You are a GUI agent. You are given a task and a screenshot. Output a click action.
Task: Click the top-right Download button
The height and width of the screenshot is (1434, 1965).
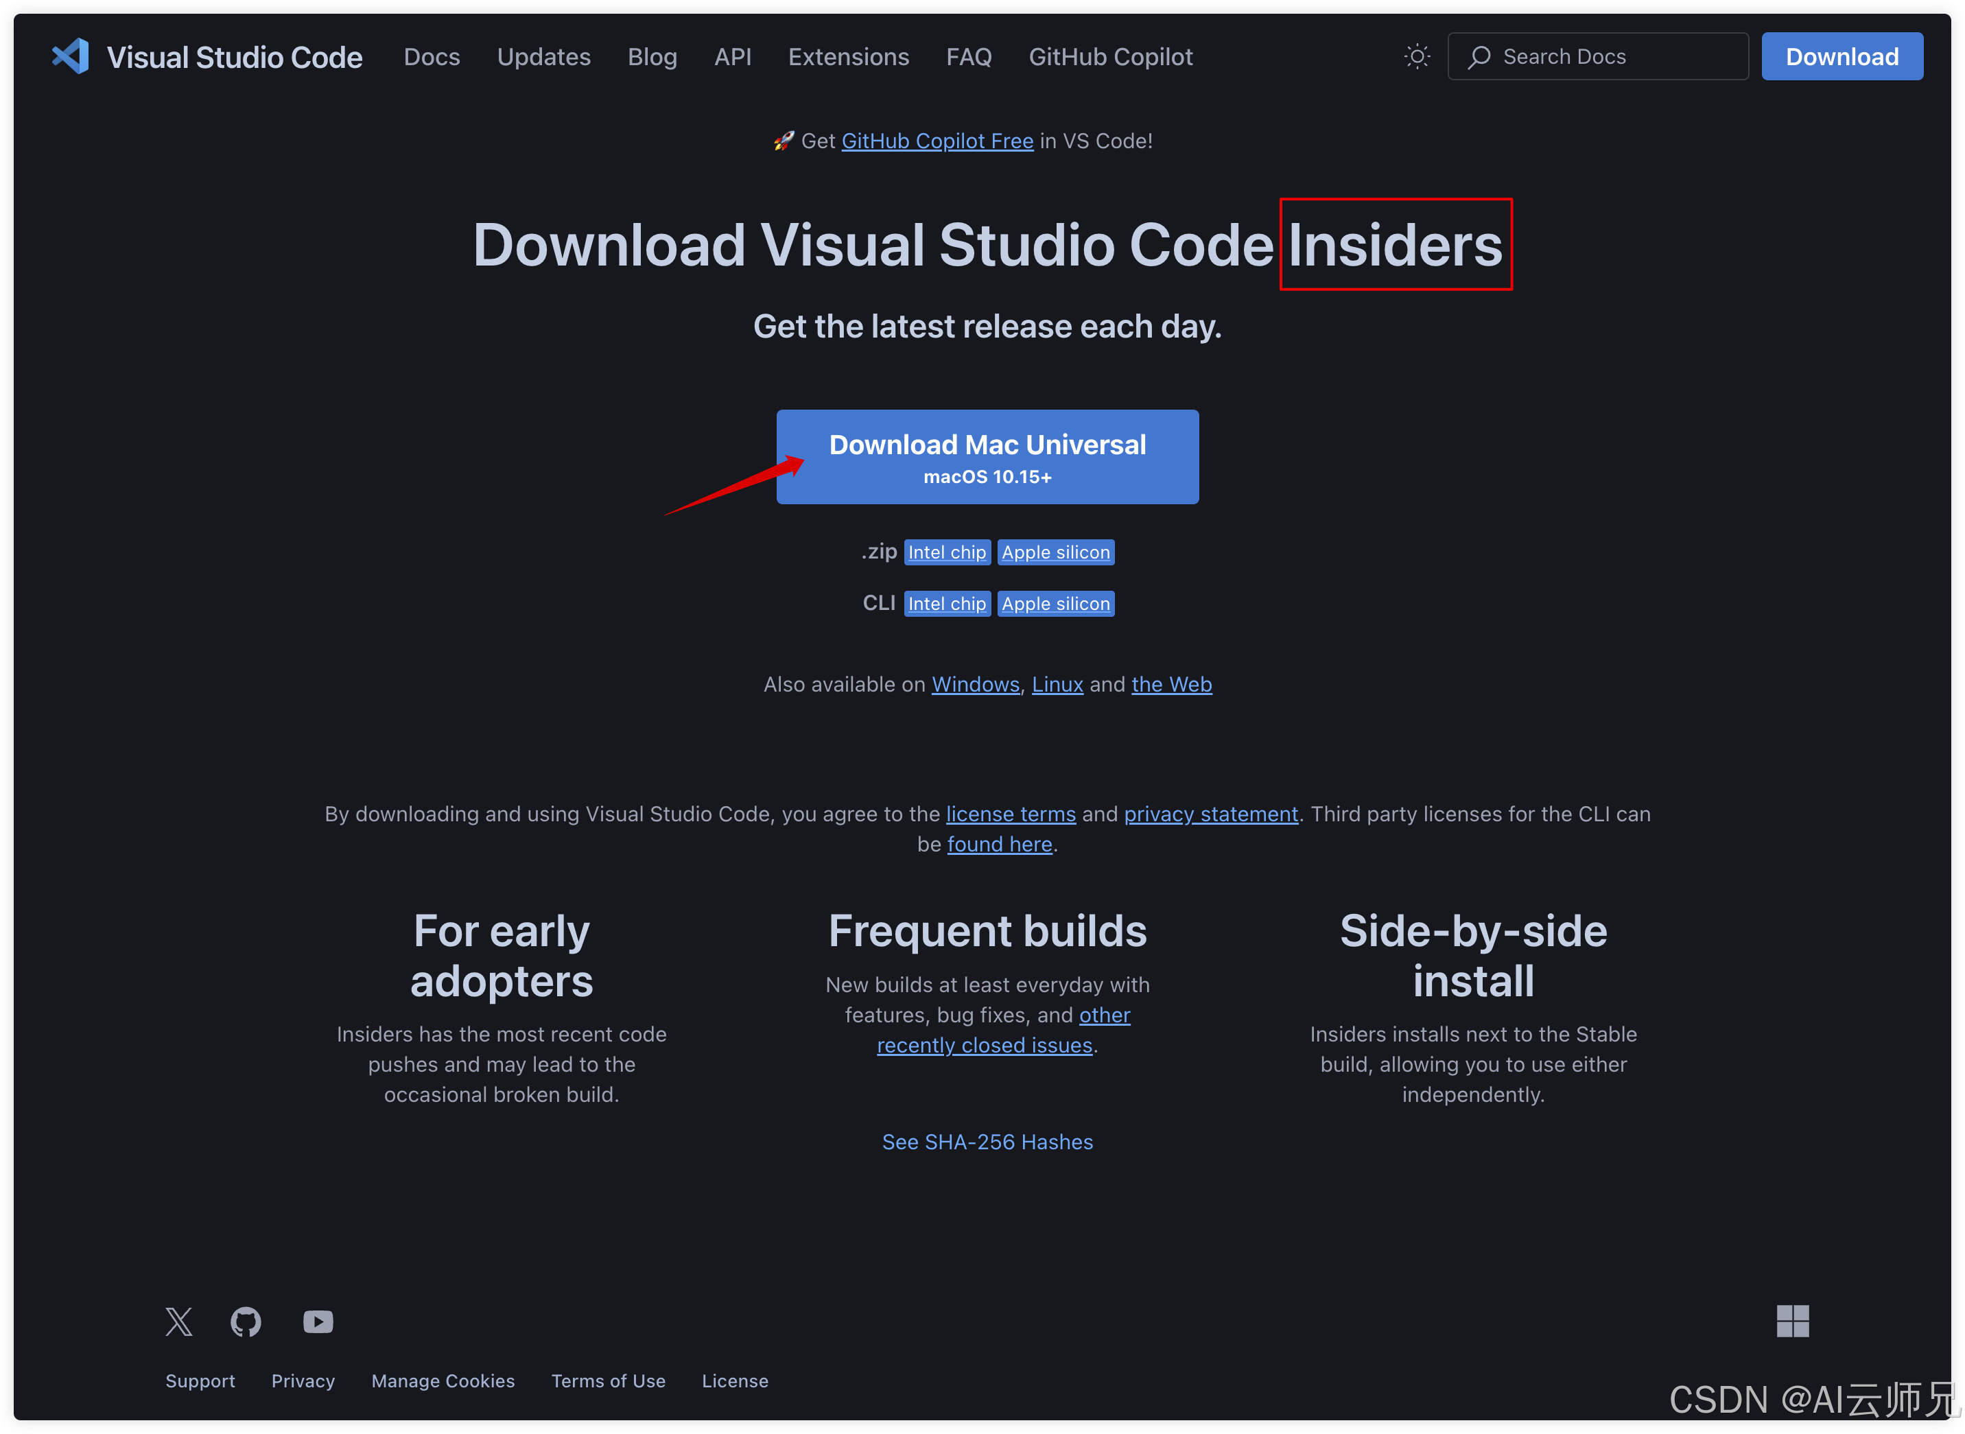1842,56
